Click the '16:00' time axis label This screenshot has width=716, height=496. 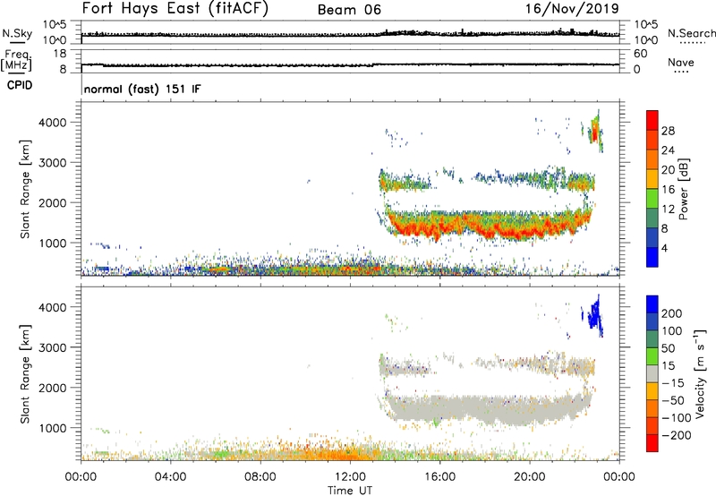[x=439, y=477]
